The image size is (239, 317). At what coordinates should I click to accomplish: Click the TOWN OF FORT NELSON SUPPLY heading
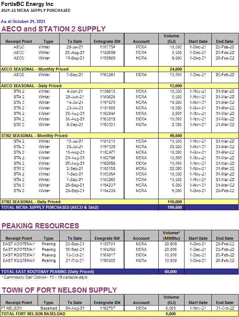(x=59, y=290)
